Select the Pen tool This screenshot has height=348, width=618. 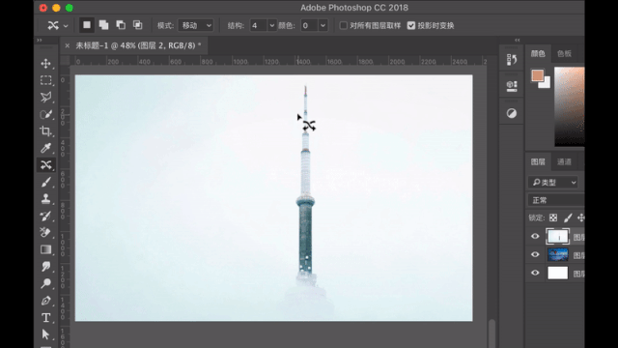pos(45,301)
